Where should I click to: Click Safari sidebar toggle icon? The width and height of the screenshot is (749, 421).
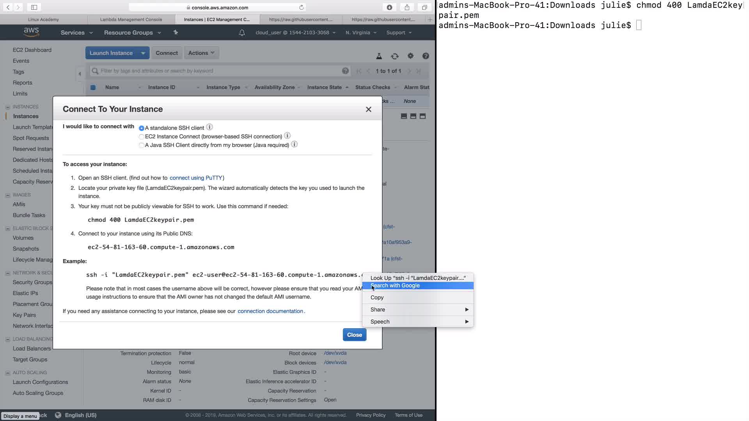tap(34, 7)
